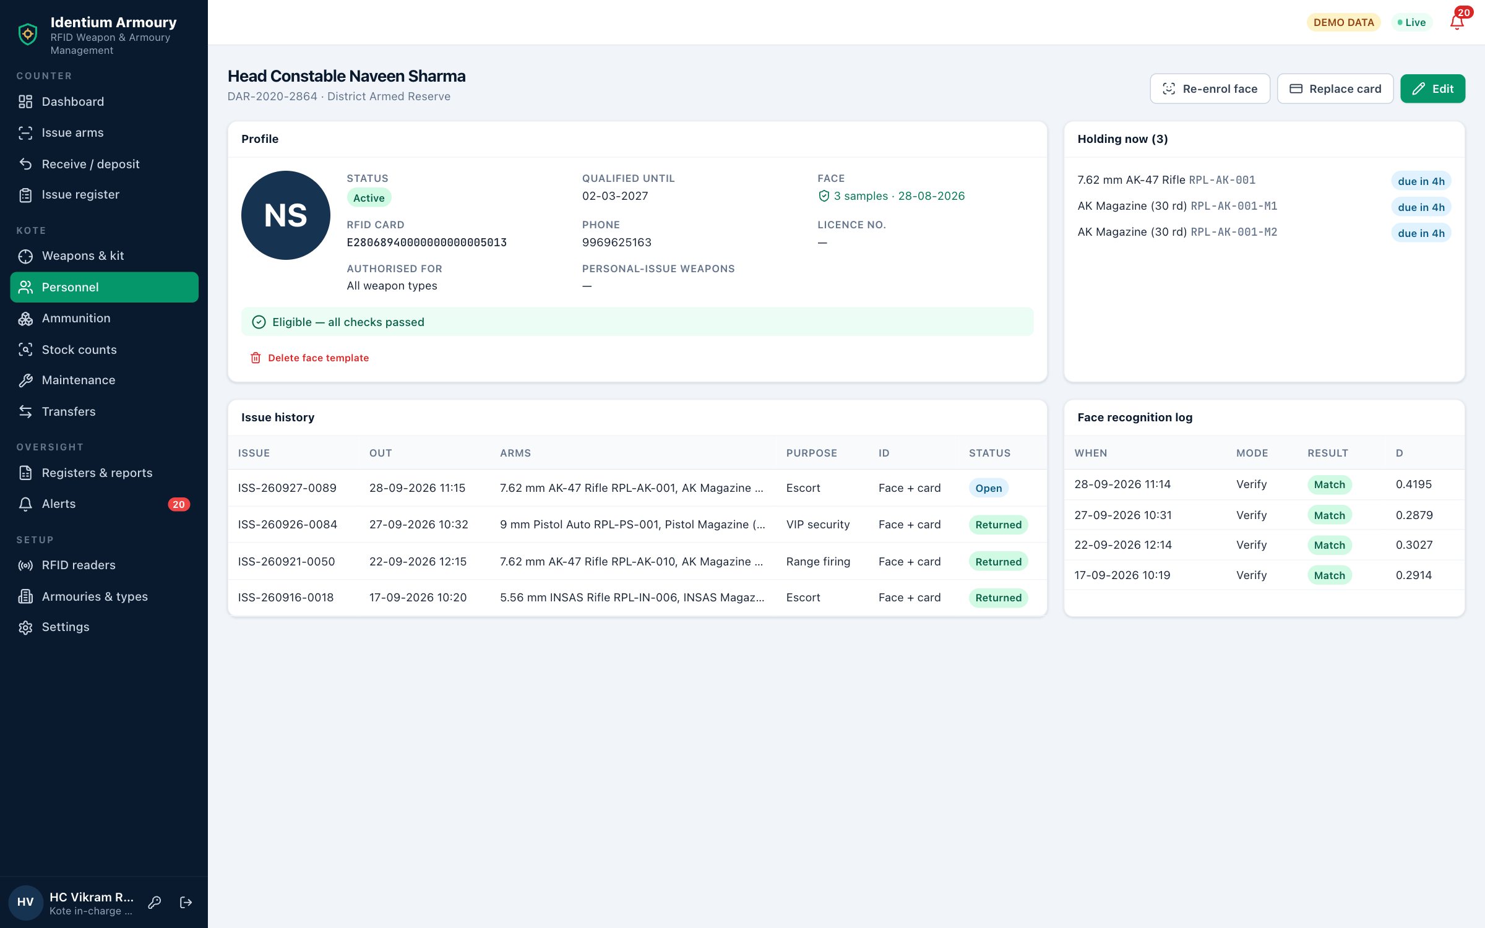The height and width of the screenshot is (928, 1485).
Task: Click issue ISS-260927-0089
Action: (x=287, y=488)
